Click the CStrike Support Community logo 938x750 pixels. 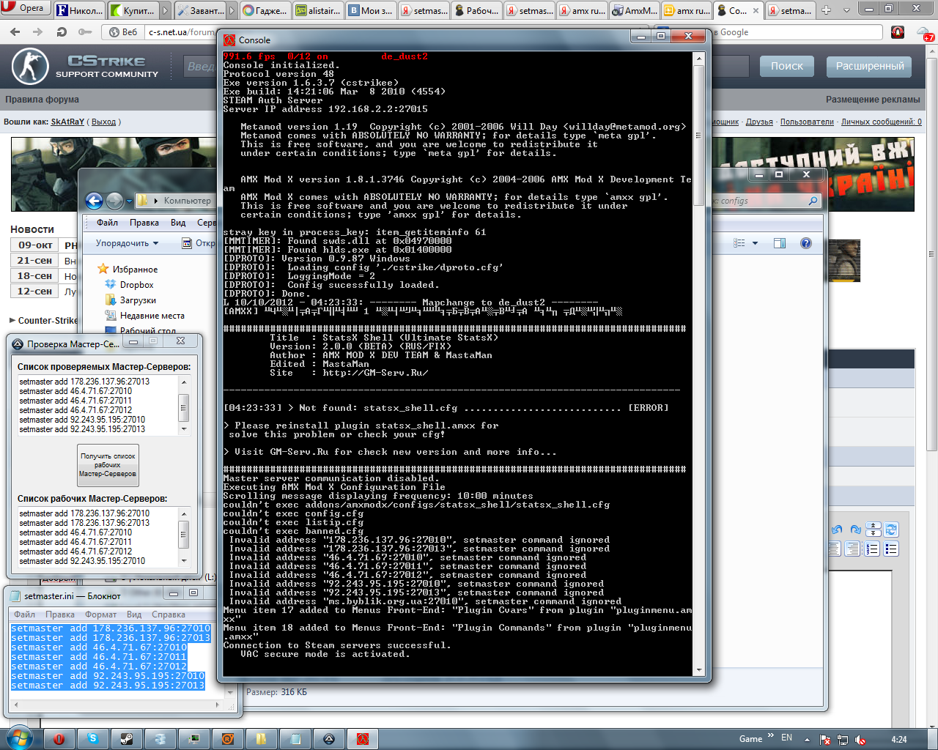pos(85,66)
